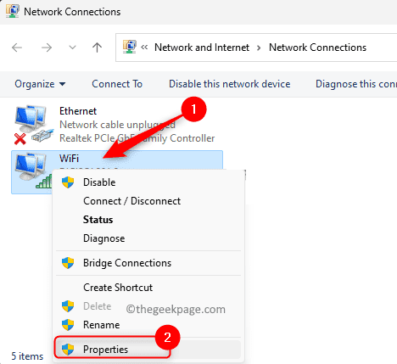Choose Connect / Disconnect menu entry
Screen dimensions: 397x364
(131, 201)
